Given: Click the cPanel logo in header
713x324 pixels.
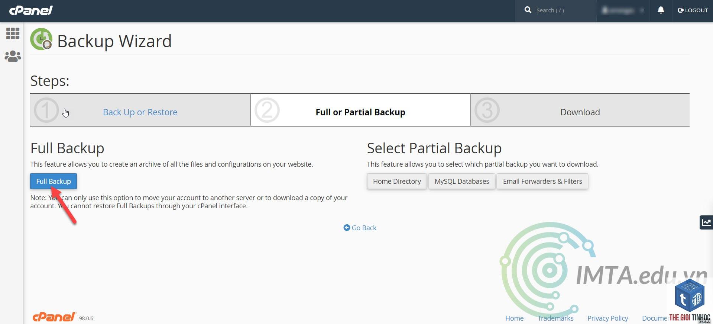Looking at the screenshot, I should (31, 10).
